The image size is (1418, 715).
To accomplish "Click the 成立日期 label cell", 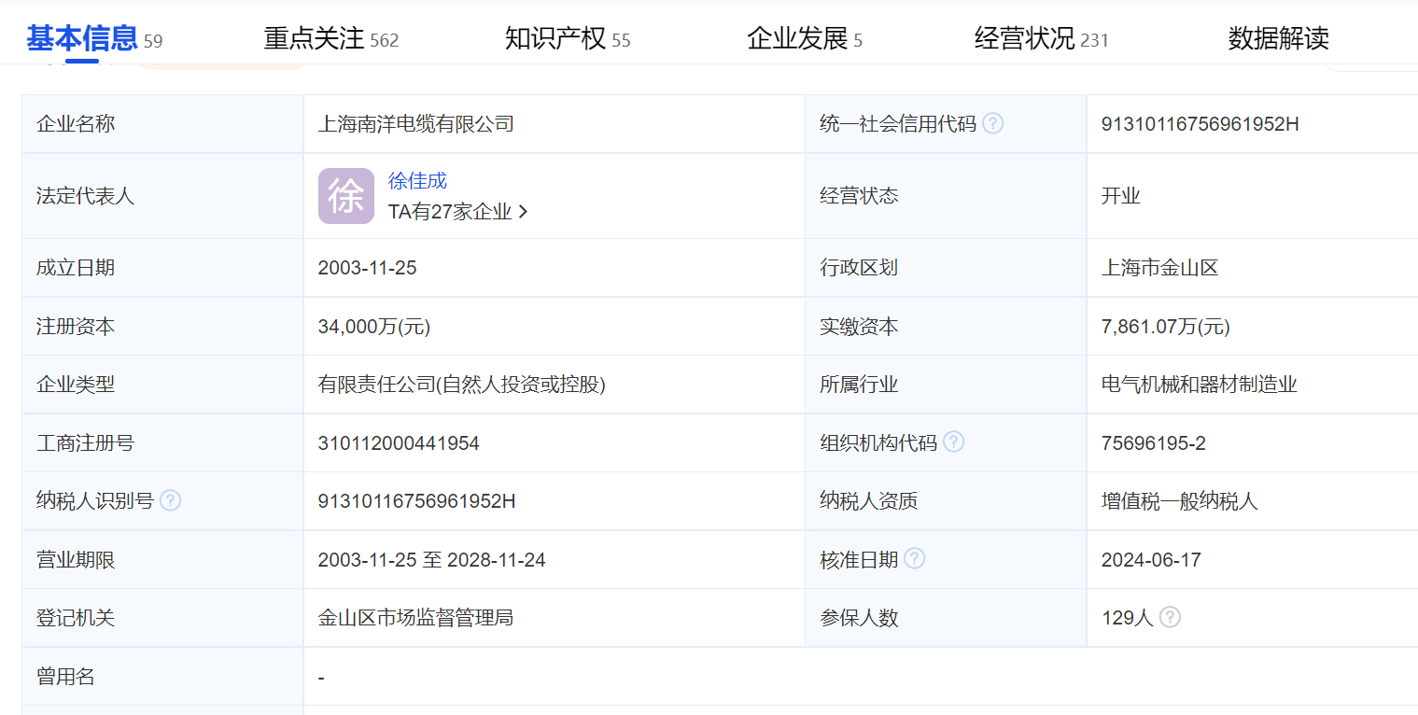I will (x=162, y=268).
